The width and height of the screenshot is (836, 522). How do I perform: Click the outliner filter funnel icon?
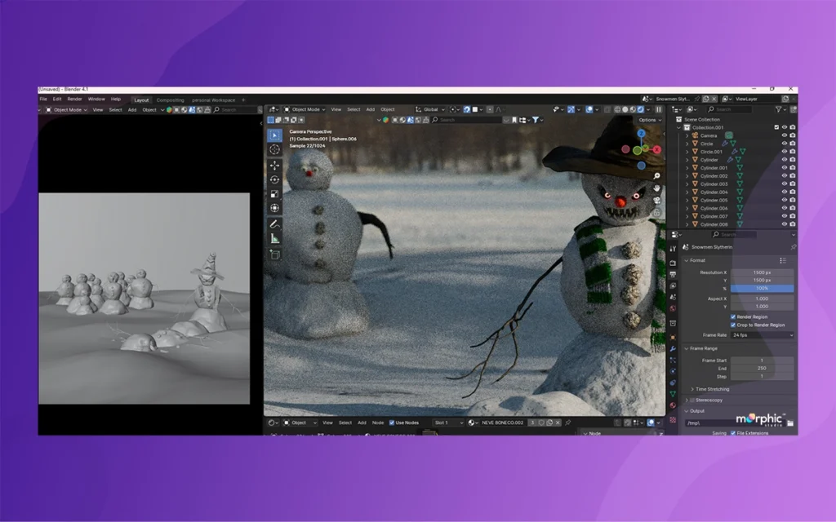tap(779, 109)
